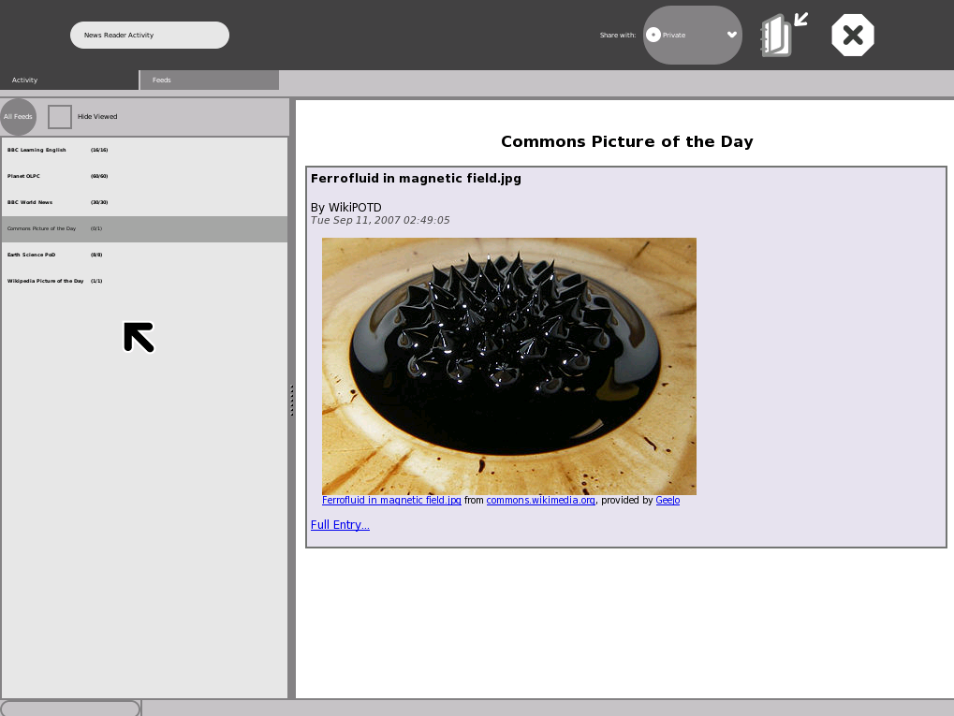Select the All Feeds round button
This screenshot has width=954, height=716.
pyautogui.click(x=18, y=117)
